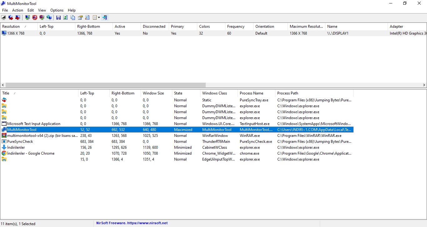Click '11 item(s), 1 Selected' status text
The width and height of the screenshot is (427, 227).
[x=18, y=224]
